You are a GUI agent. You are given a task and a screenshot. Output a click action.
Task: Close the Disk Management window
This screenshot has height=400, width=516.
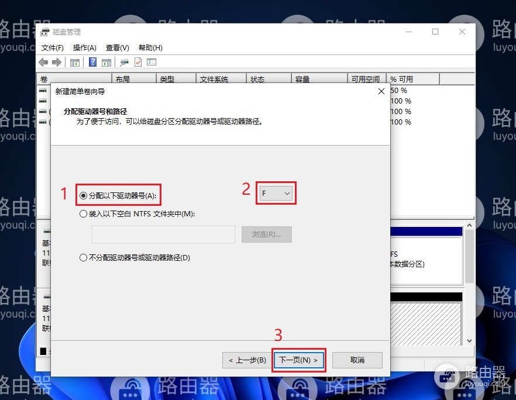pyautogui.click(x=462, y=32)
